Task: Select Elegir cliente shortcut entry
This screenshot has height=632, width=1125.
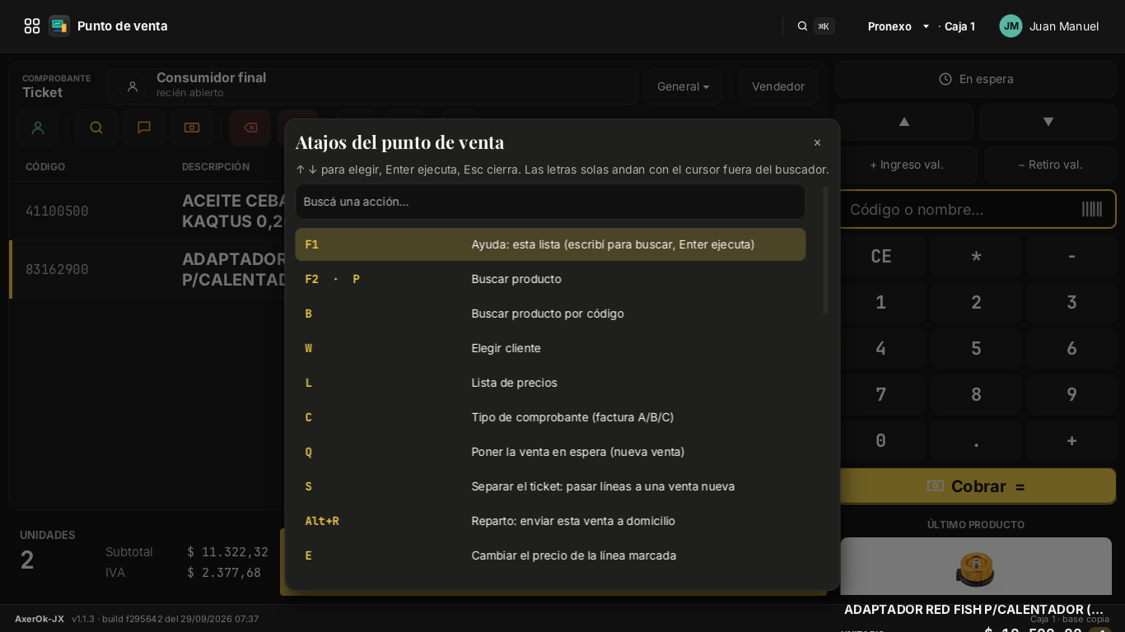Action: 550,348
